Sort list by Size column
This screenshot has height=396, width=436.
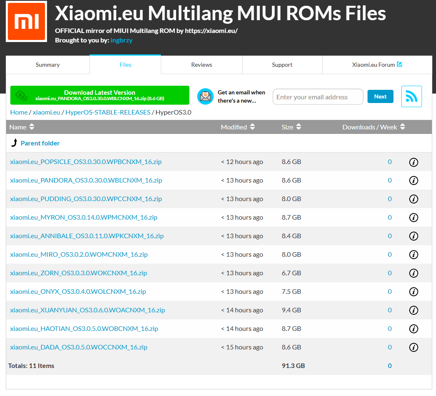pyautogui.click(x=299, y=127)
